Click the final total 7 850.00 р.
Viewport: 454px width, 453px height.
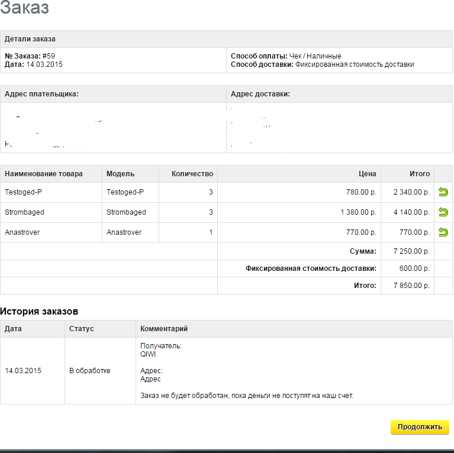coord(411,286)
